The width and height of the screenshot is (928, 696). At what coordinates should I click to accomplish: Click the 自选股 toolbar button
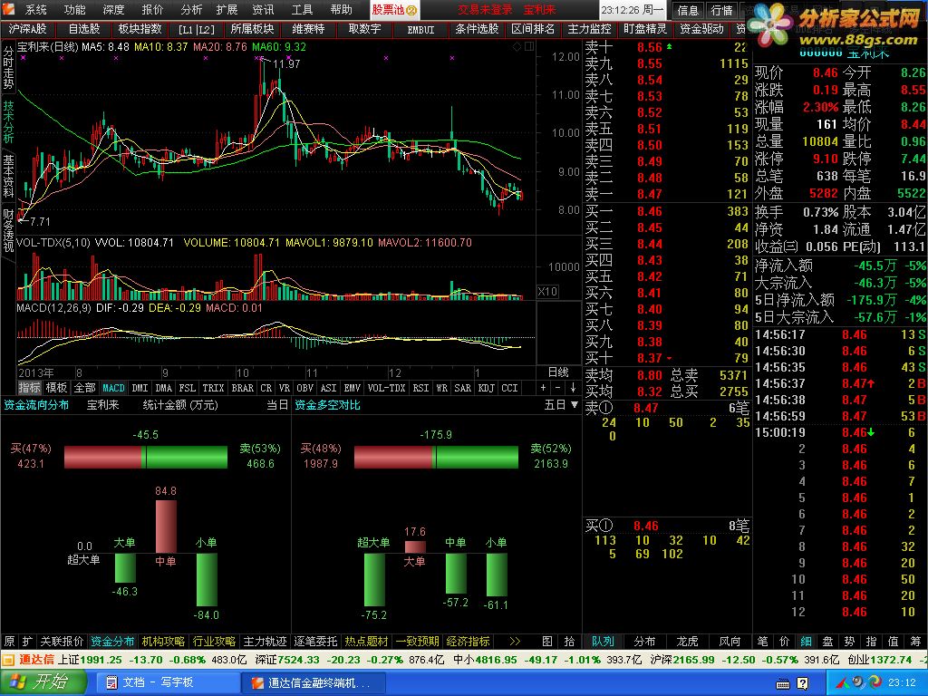(x=84, y=28)
